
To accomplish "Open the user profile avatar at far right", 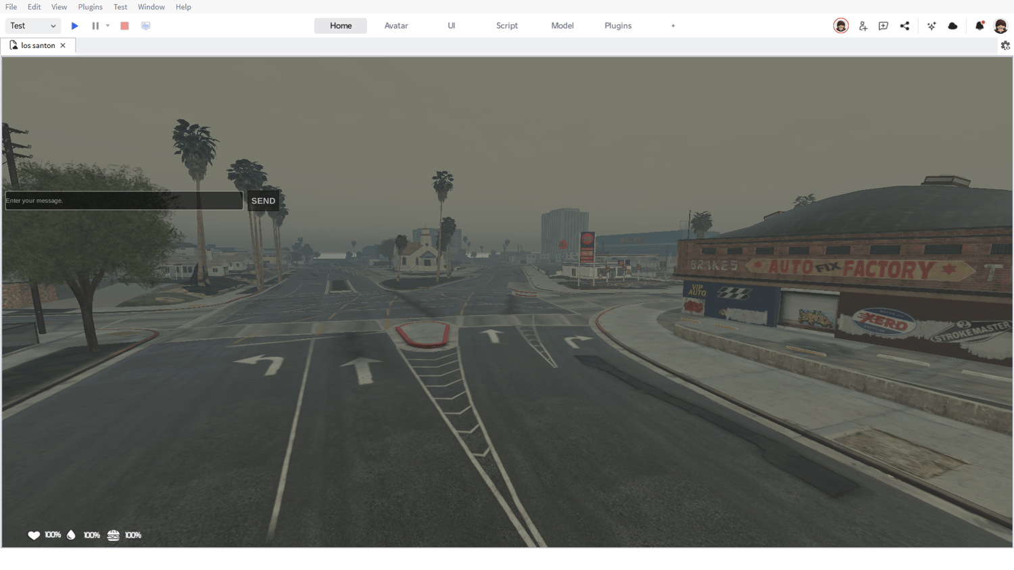I will point(1001,26).
